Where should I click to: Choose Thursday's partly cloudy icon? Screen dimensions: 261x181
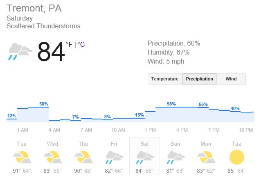pos(83,157)
